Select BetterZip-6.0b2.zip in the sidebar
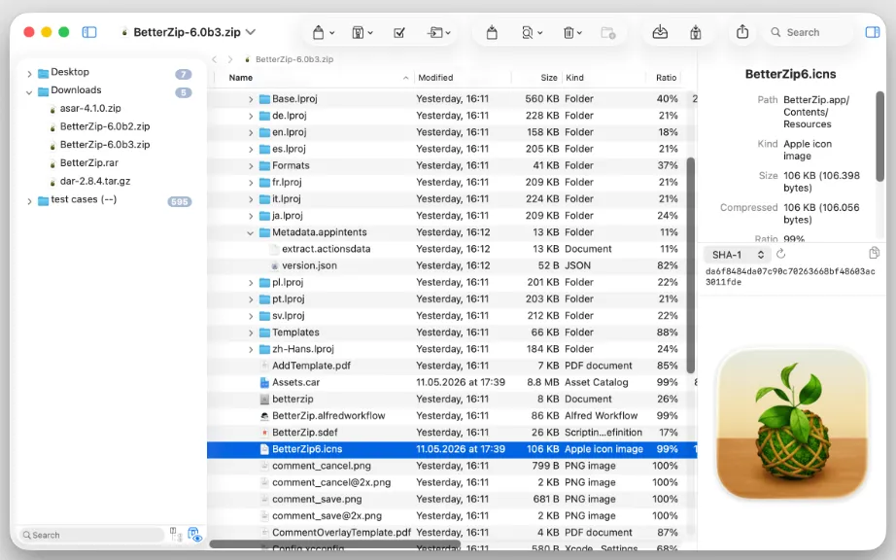Image resolution: width=896 pixels, height=560 pixels. point(105,126)
